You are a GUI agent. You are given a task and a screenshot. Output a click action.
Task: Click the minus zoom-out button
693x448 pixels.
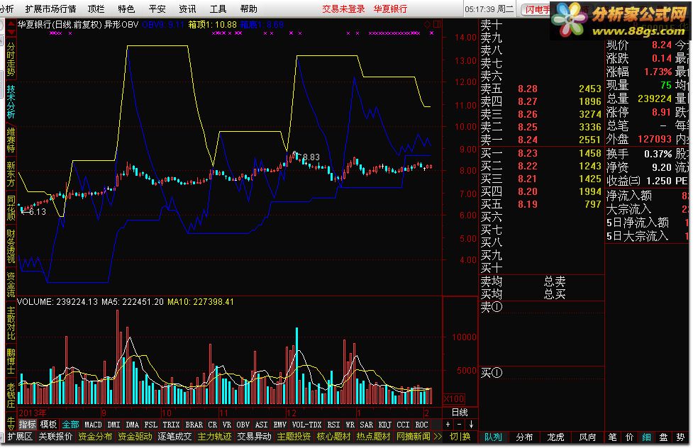[x=459, y=425]
